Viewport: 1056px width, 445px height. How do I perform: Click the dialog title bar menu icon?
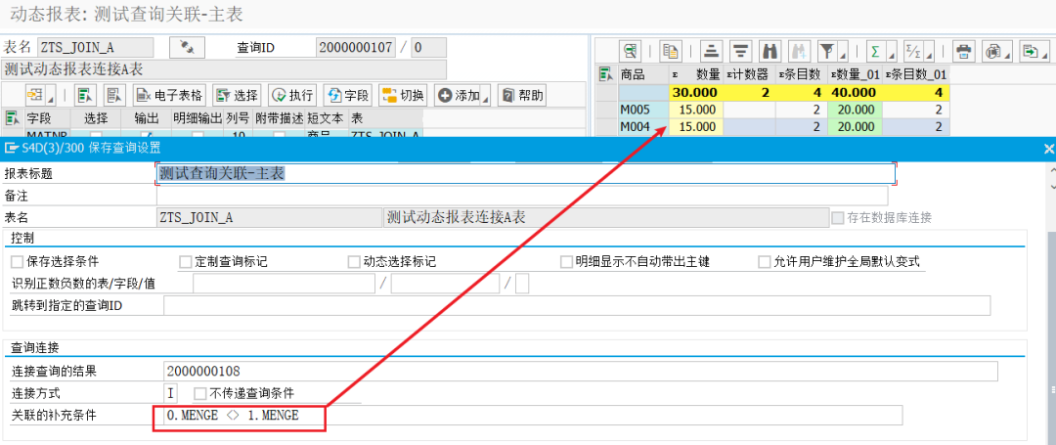(x=11, y=148)
